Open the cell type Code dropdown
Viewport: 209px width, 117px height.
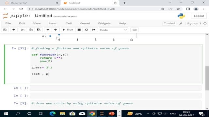113,30
